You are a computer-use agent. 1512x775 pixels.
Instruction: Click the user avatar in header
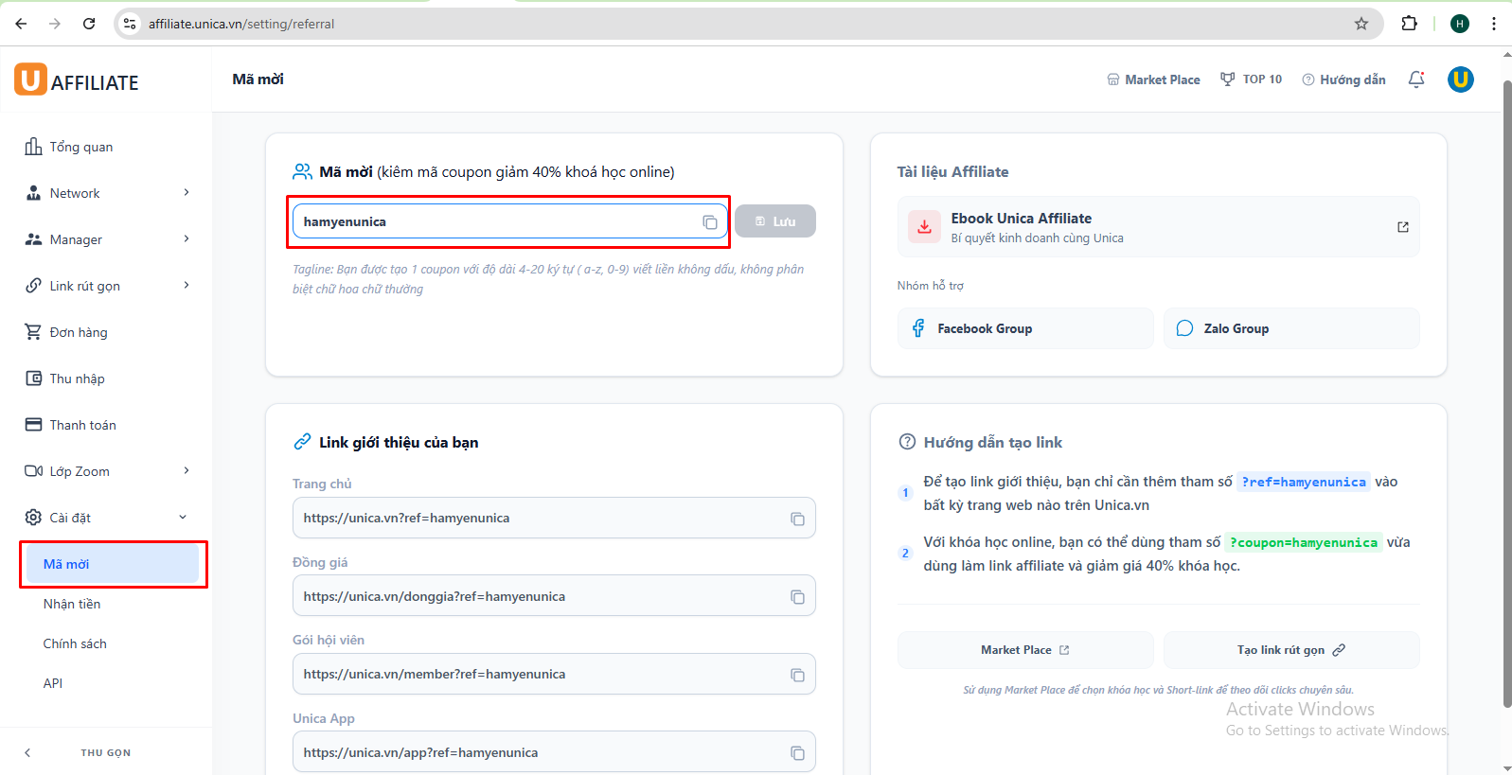tap(1460, 79)
